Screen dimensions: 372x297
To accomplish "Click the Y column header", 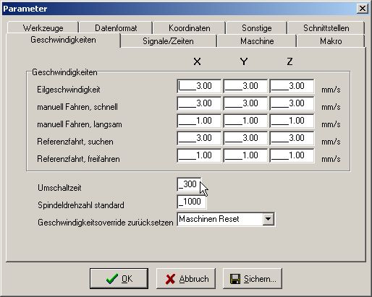I will pos(244,61).
